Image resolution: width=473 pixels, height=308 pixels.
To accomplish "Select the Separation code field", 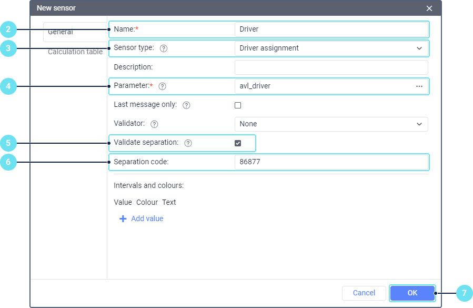I will click(x=331, y=162).
